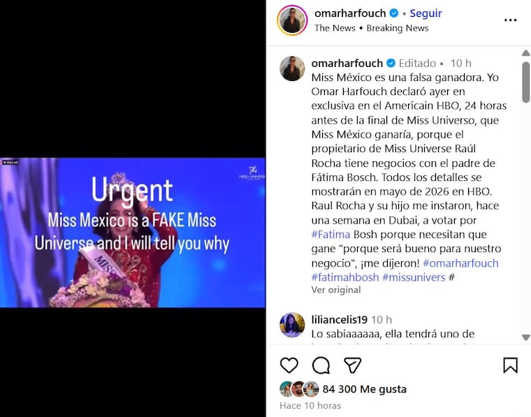
Task: Open the omarharfouch username in caption
Action: pyautogui.click(x=347, y=64)
